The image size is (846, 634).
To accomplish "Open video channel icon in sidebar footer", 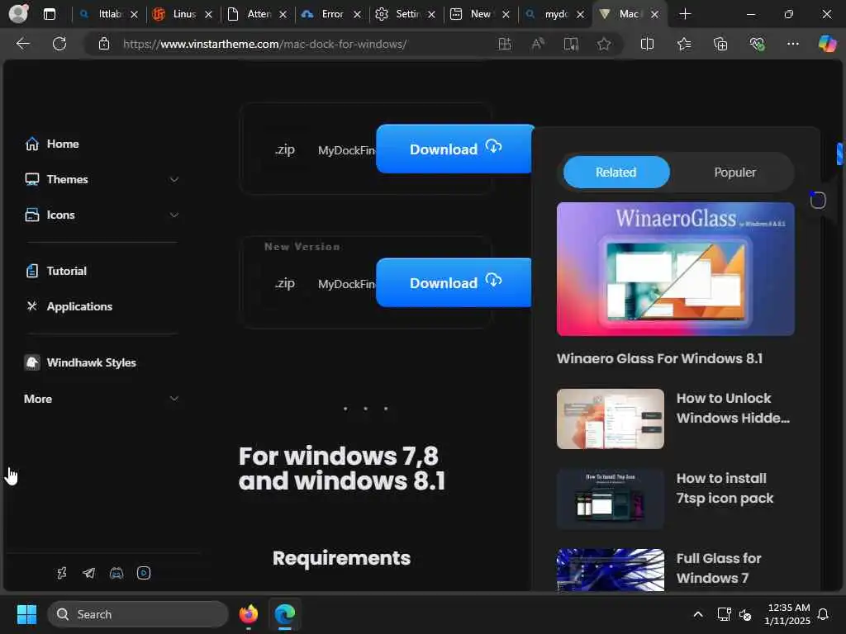I will [x=144, y=573].
